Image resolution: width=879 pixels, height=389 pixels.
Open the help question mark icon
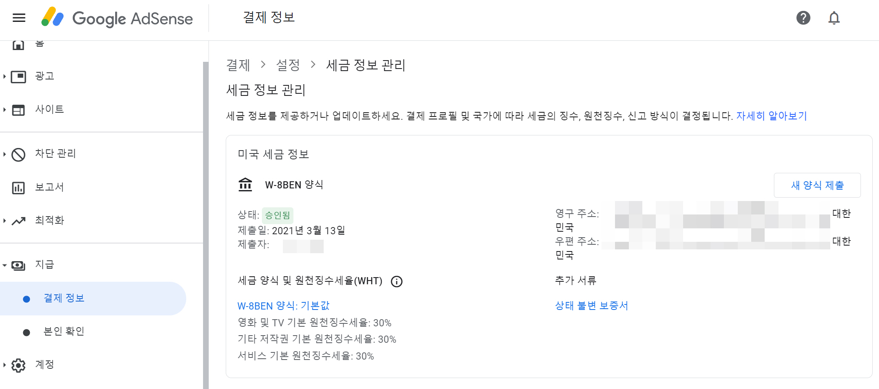(x=803, y=18)
